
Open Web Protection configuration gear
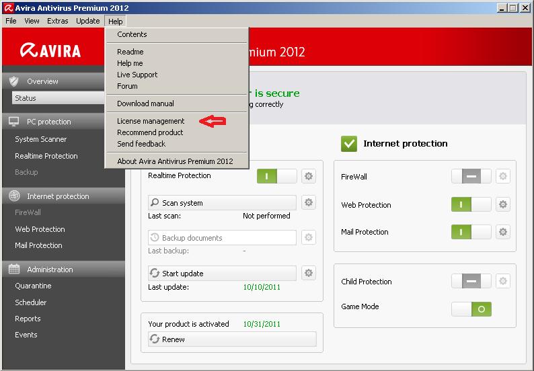pos(503,204)
